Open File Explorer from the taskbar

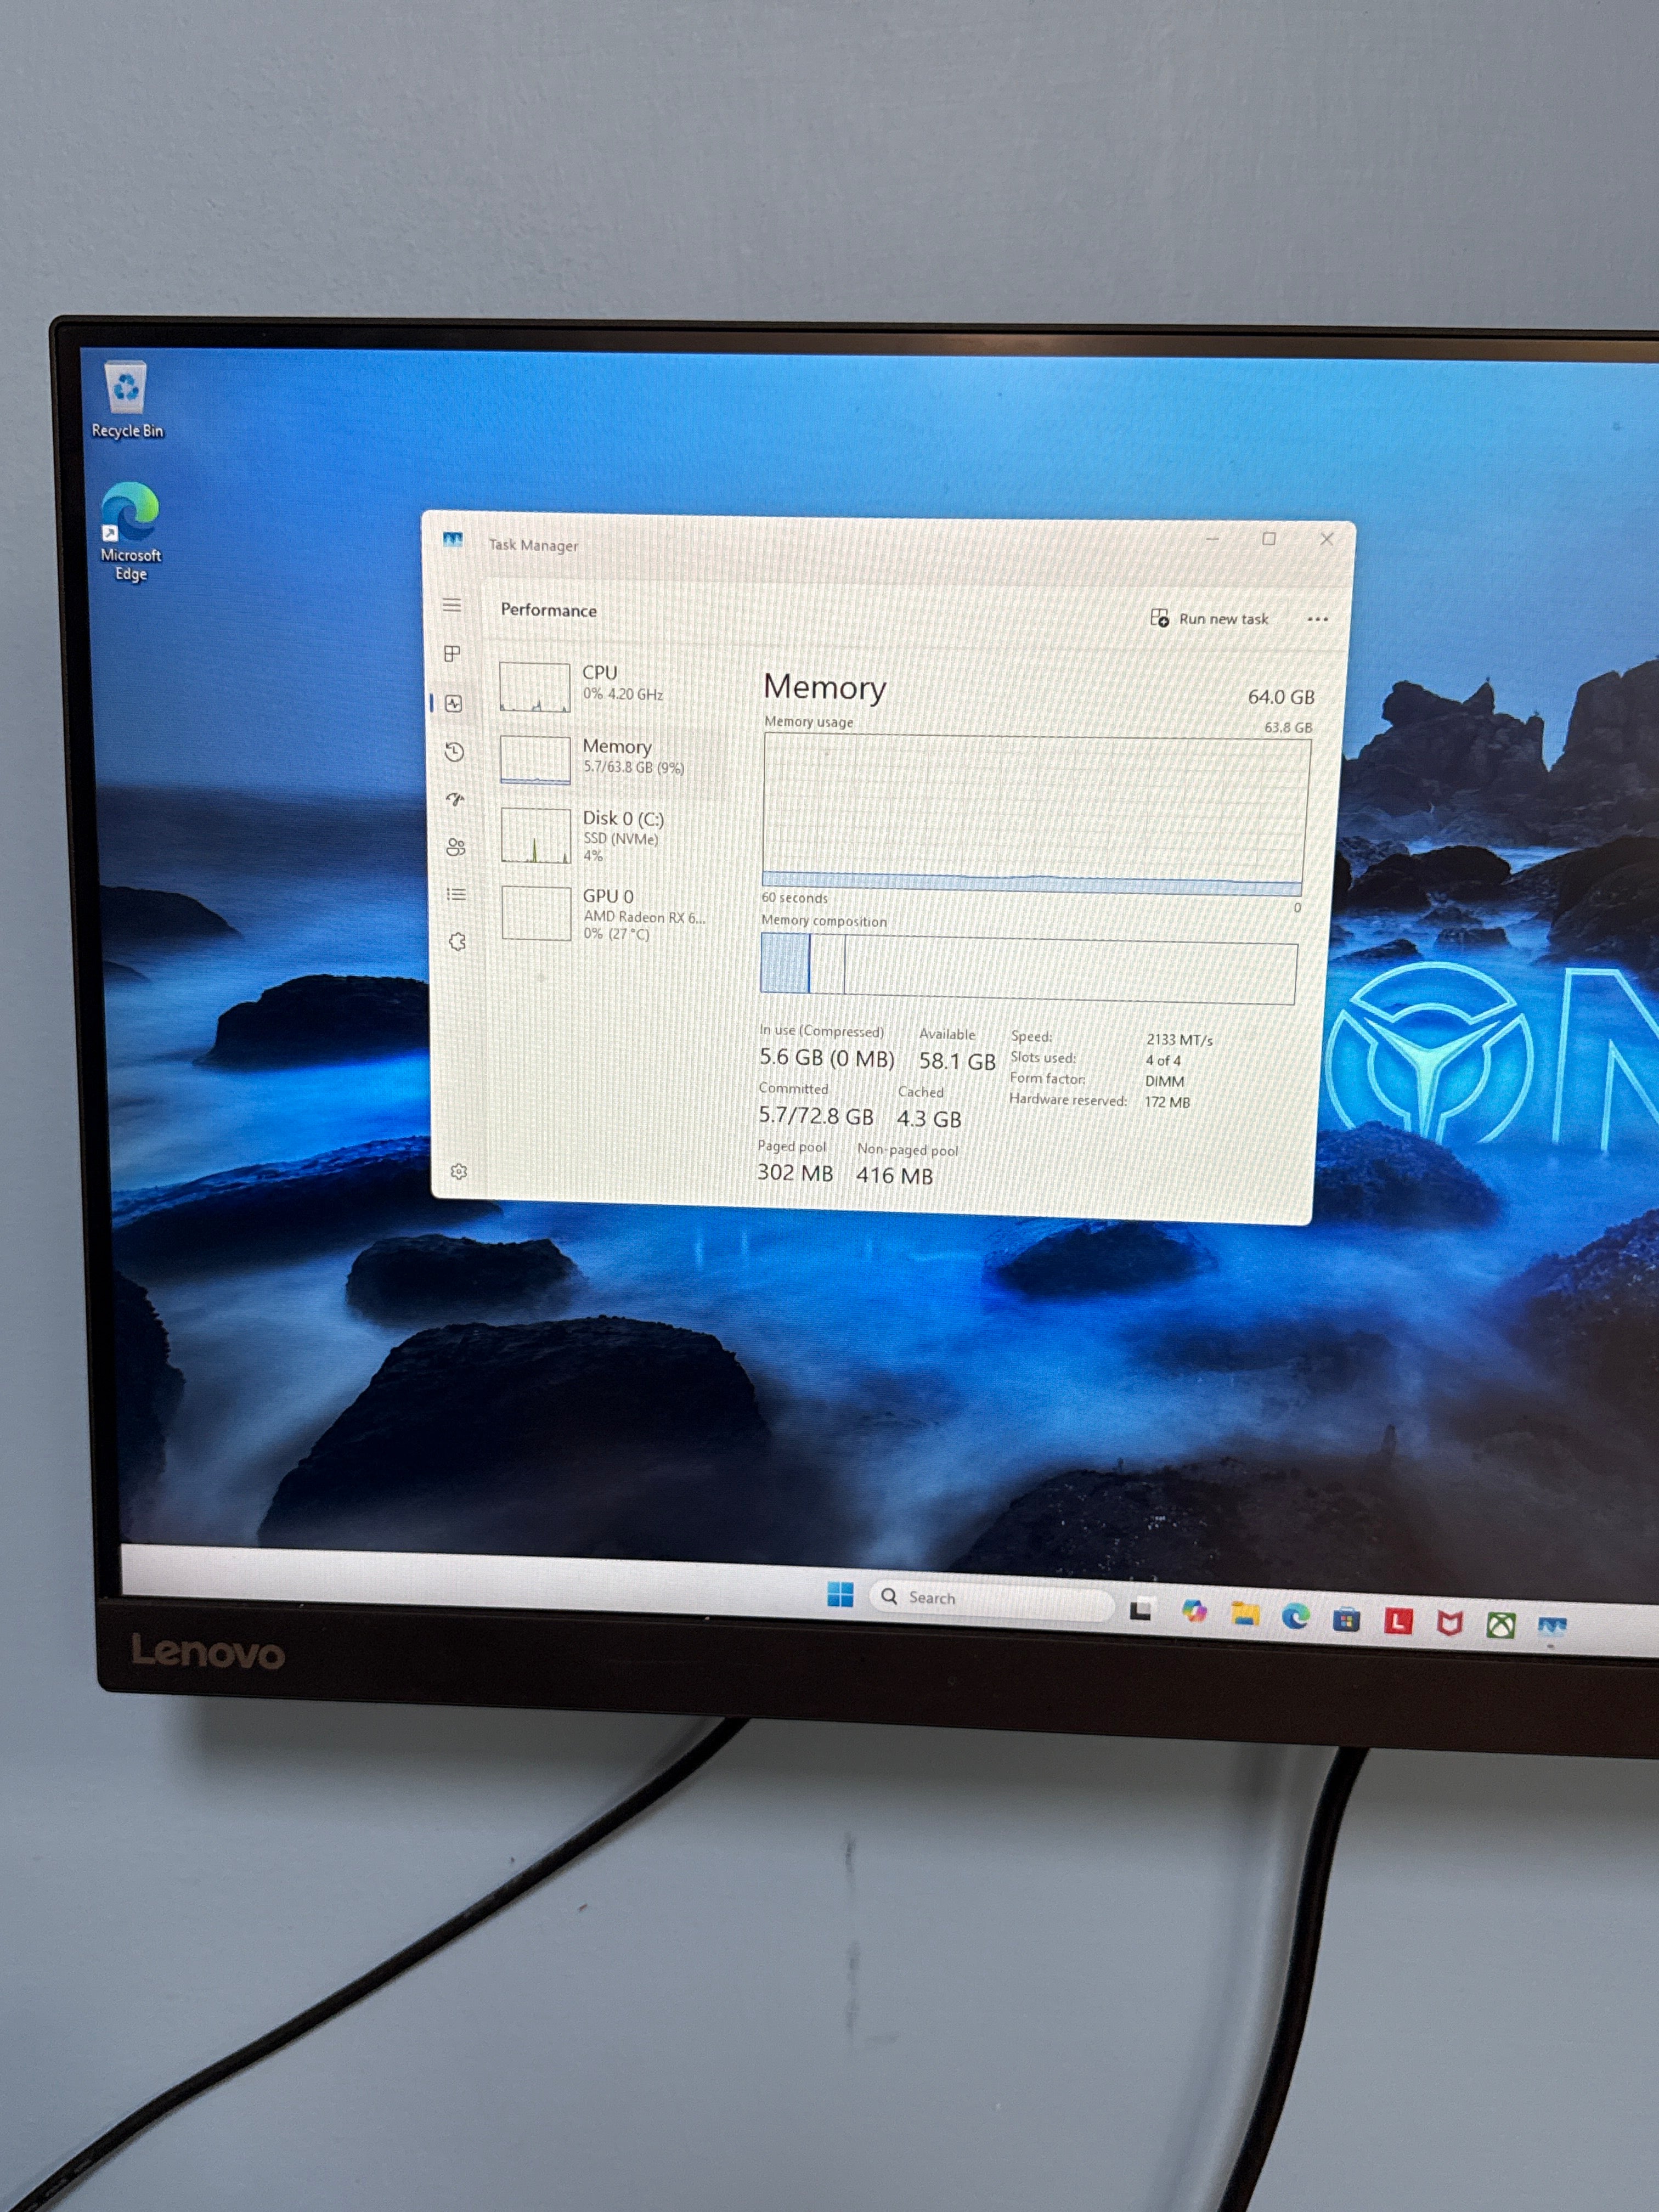click(x=1245, y=1613)
